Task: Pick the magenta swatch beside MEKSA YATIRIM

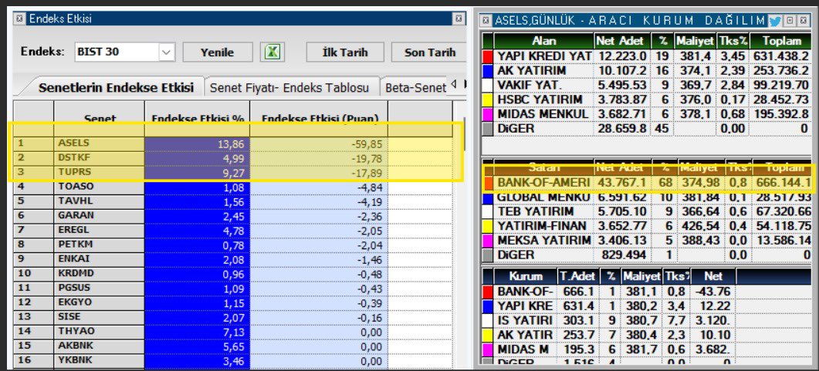Action: point(488,240)
